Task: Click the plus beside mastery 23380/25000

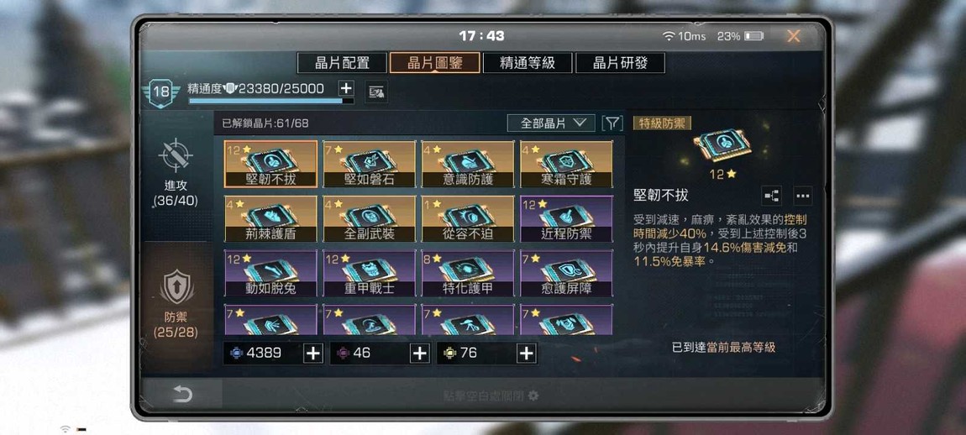Action: [345, 88]
